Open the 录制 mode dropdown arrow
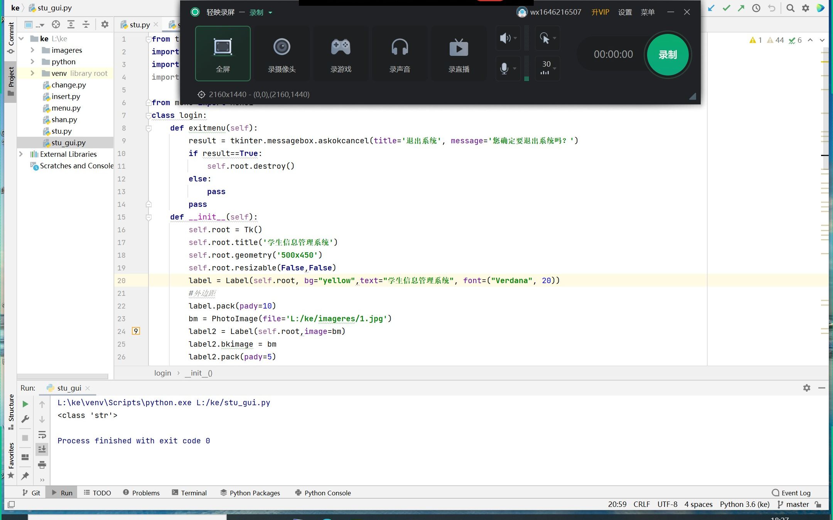The image size is (833, 520). [x=271, y=12]
